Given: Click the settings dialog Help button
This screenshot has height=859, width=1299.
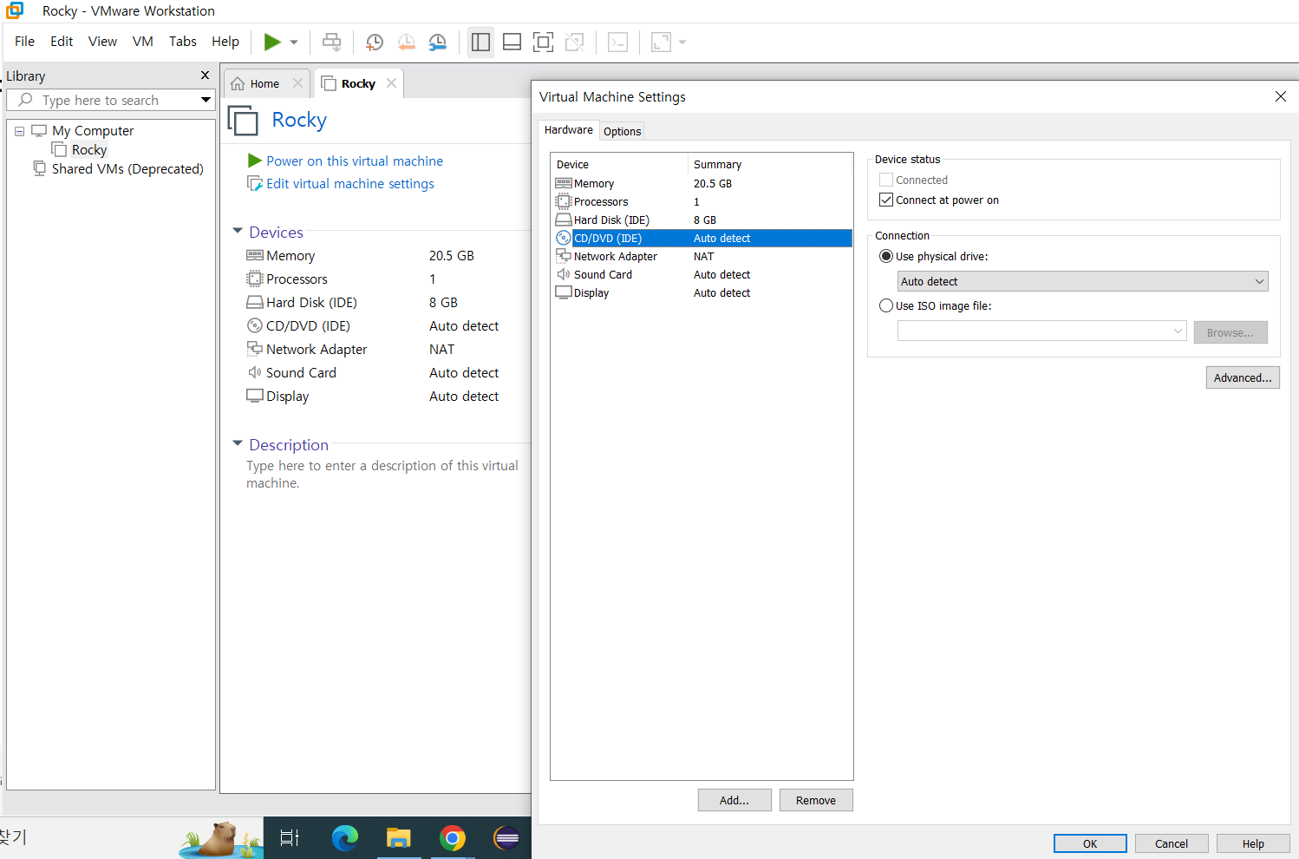Looking at the screenshot, I should tap(1253, 843).
